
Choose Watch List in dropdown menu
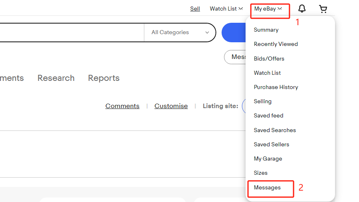click(x=267, y=73)
